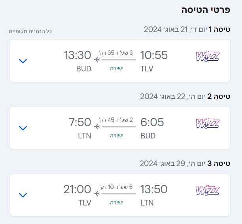Click the 7:50 arrival time at LTN
The height and width of the screenshot is (224, 242).
[x=80, y=123]
